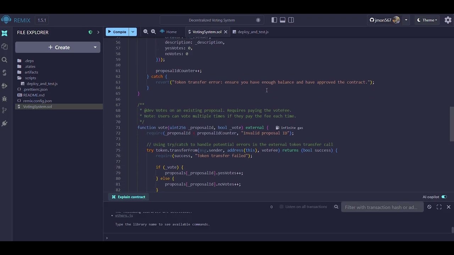This screenshot has width=454, height=255.
Task: Click the search icon in terminal bar
Action: (336, 207)
